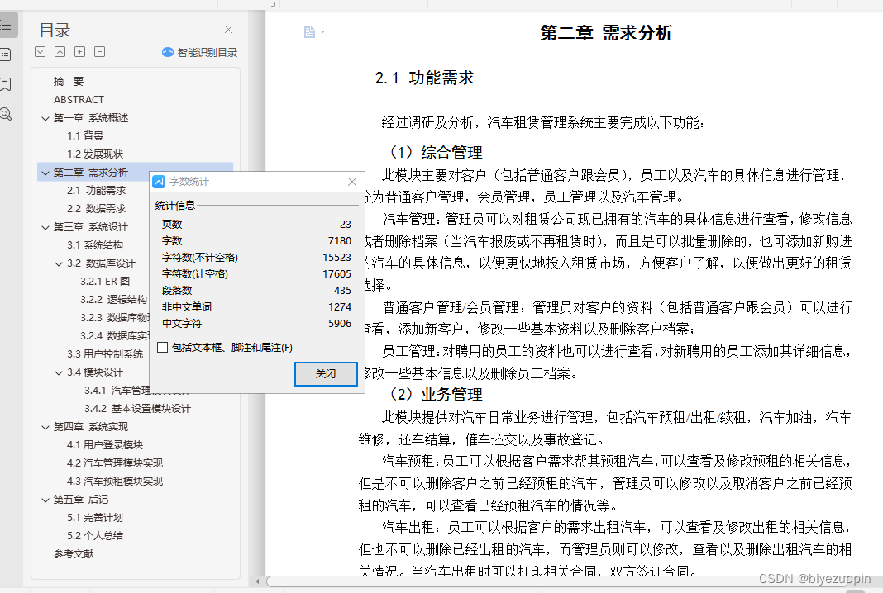Go to 参考文献 in outline
883x593 pixels.
[x=74, y=554]
